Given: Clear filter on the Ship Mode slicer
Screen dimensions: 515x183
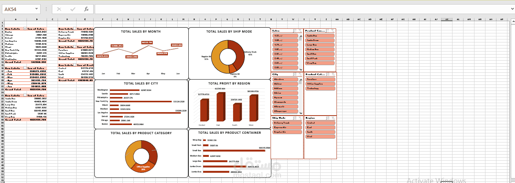Looking at the screenshot, I should point(300,118).
